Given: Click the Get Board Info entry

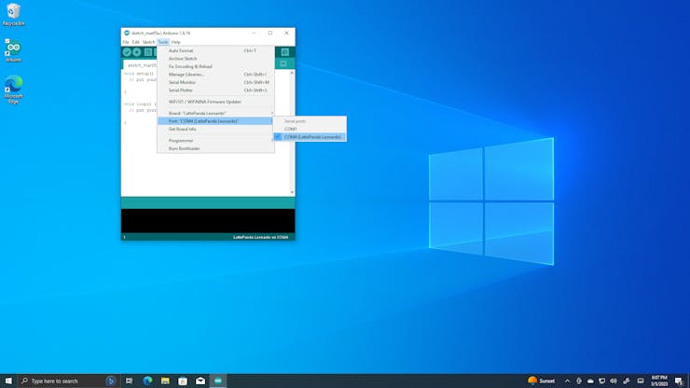Looking at the screenshot, I should point(183,129).
